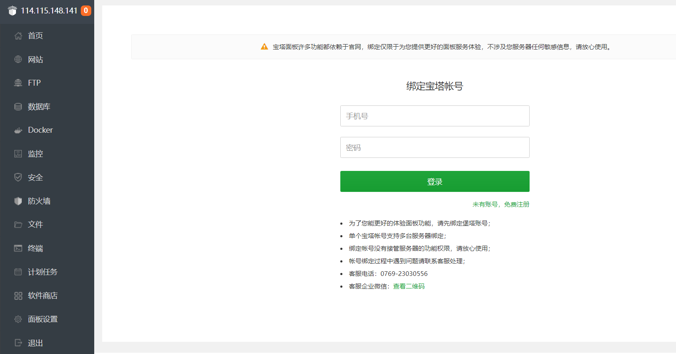The height and width of the screenshot is (354, 676).
Task: Click the terminal icon beside 终端
Action: click(18, 248)
